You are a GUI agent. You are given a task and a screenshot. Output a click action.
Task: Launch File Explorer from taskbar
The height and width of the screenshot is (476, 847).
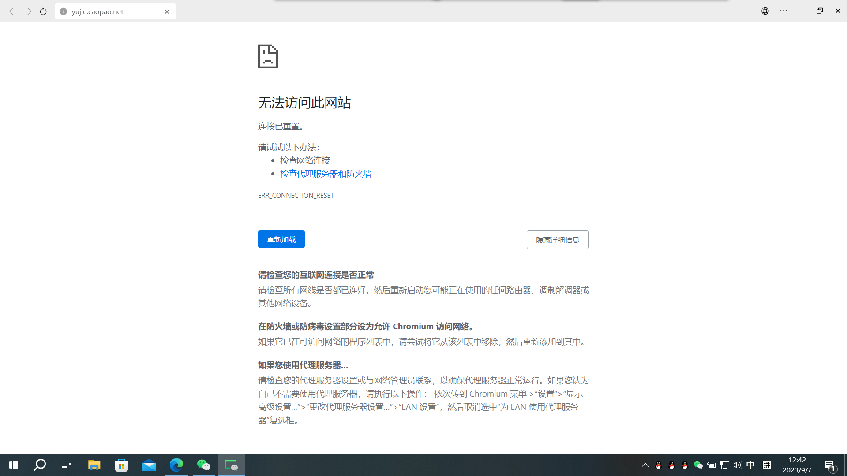point(94,465)
